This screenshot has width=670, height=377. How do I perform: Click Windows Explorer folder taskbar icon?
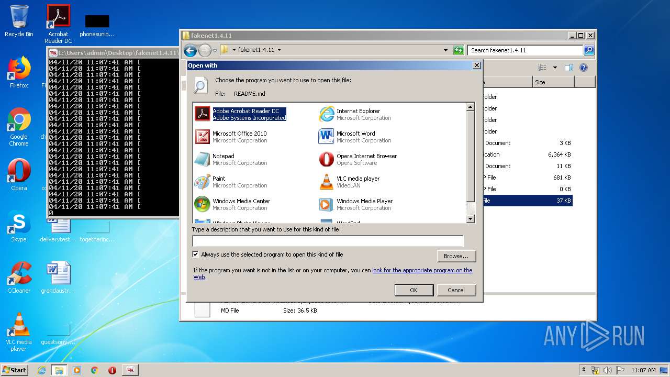click(x=59, y=370)
